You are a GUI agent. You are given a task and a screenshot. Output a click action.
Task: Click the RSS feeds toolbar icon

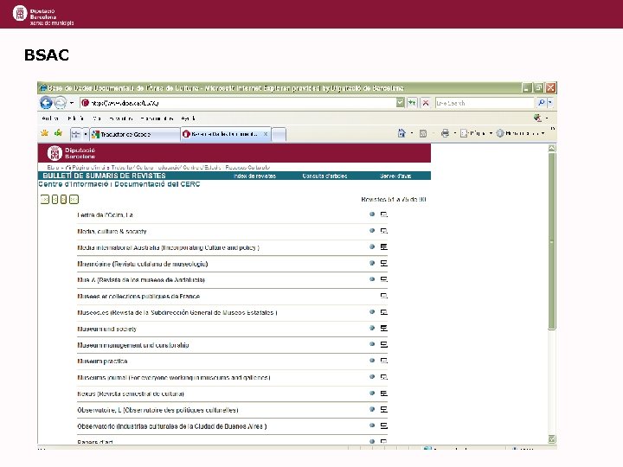[x=423, y=133]
